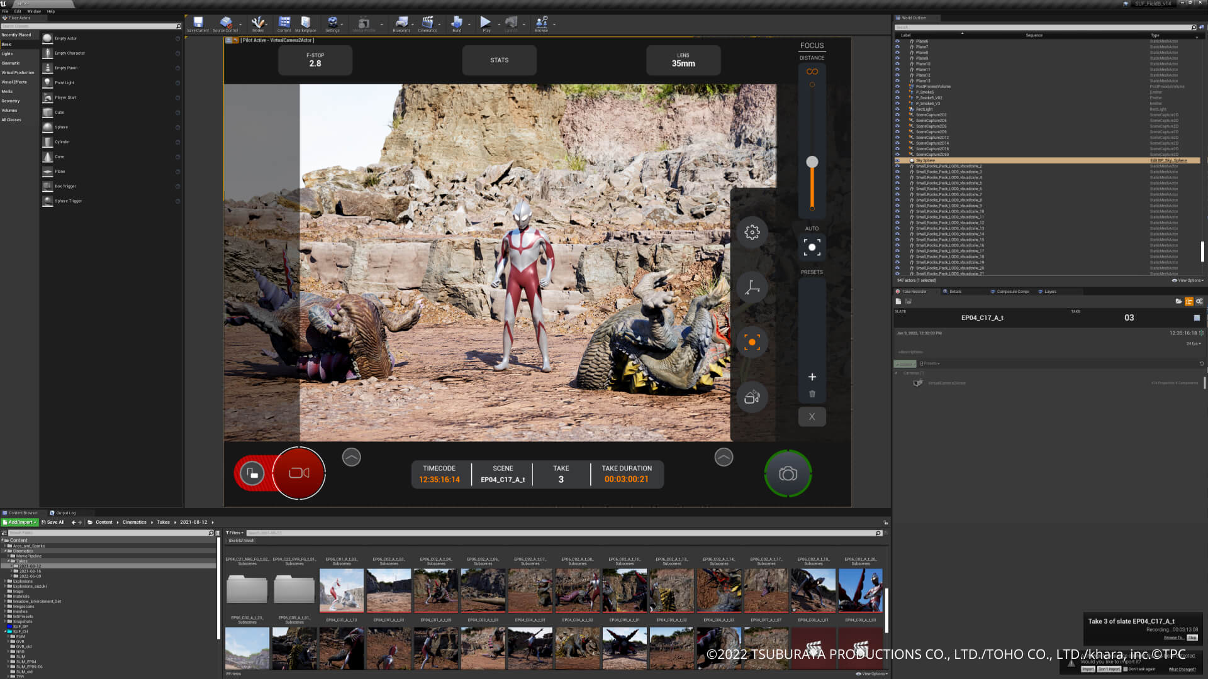This screenshot has width=1208, height=679.
Task: Toggle visibility of RectLight actor
Action: 898,109
